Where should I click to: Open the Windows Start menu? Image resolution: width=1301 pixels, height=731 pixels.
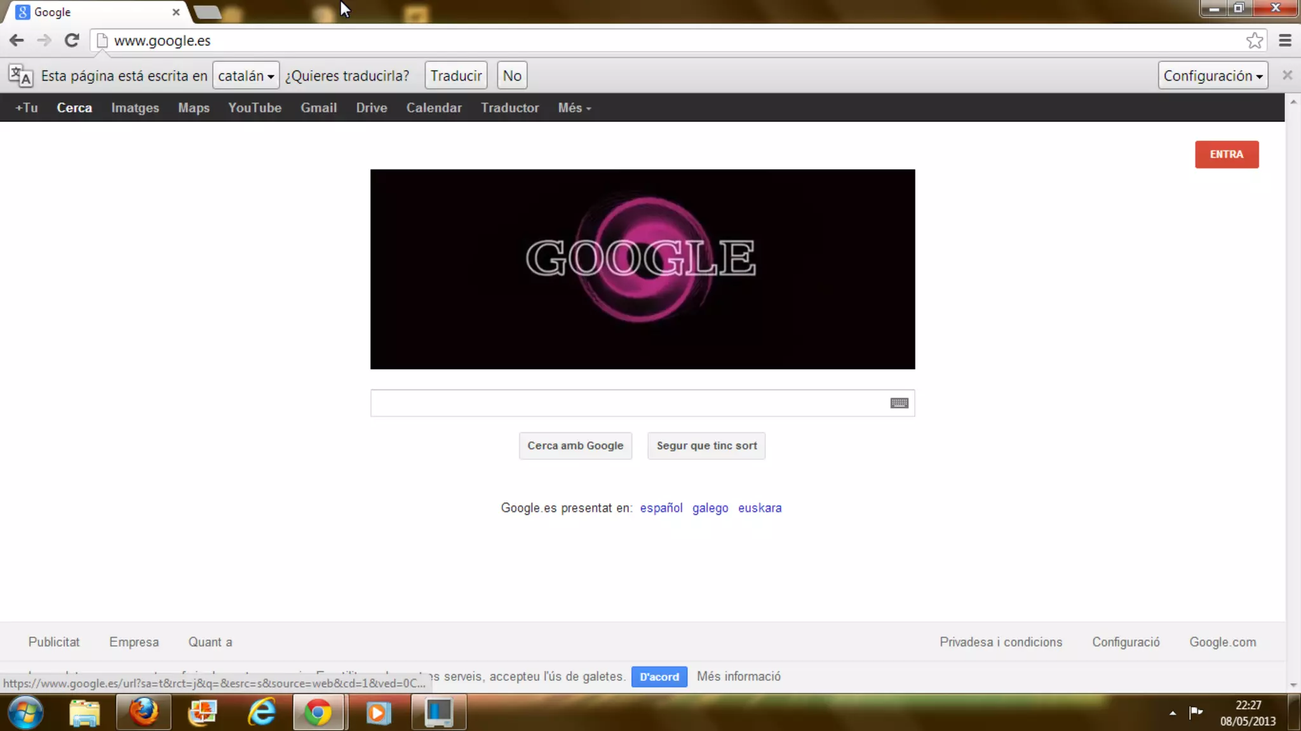25,712
